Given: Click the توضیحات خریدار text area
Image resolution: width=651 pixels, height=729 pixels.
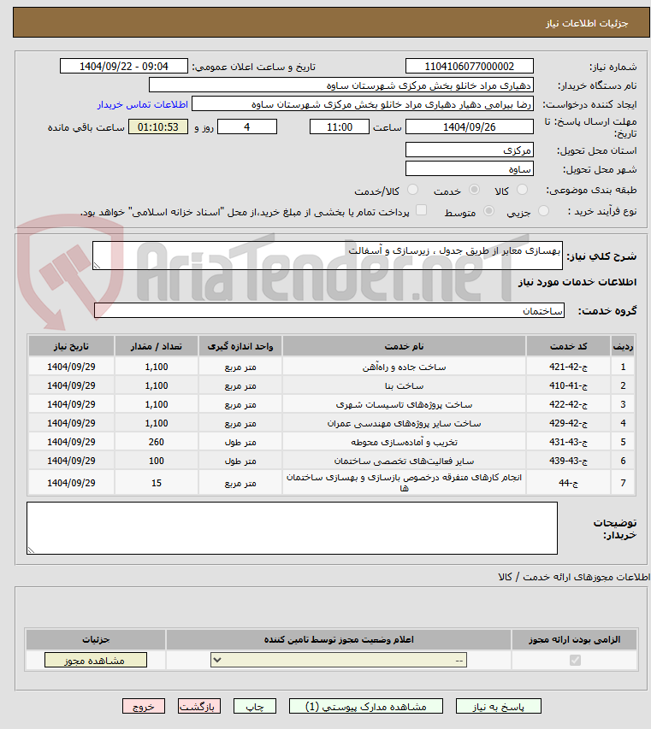Looking at the screenshot, I should pyautogui.click(x=292, y=528).
